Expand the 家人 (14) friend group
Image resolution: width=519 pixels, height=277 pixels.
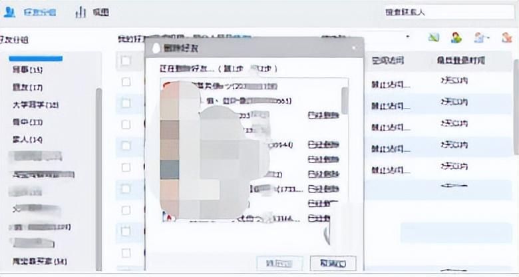27,139
